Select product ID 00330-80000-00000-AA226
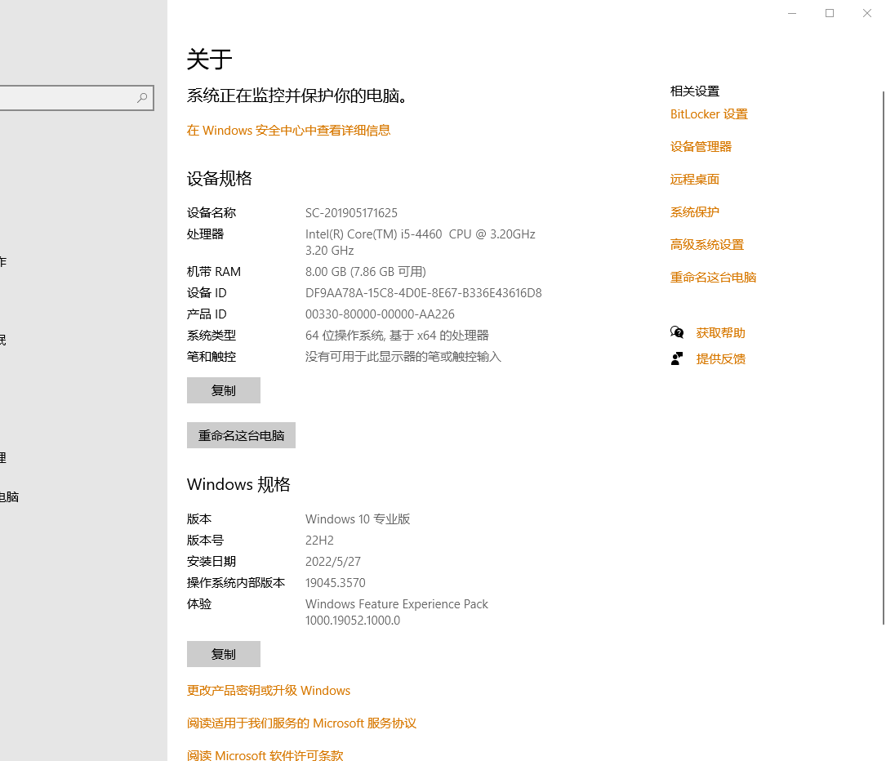 (380, 314)
